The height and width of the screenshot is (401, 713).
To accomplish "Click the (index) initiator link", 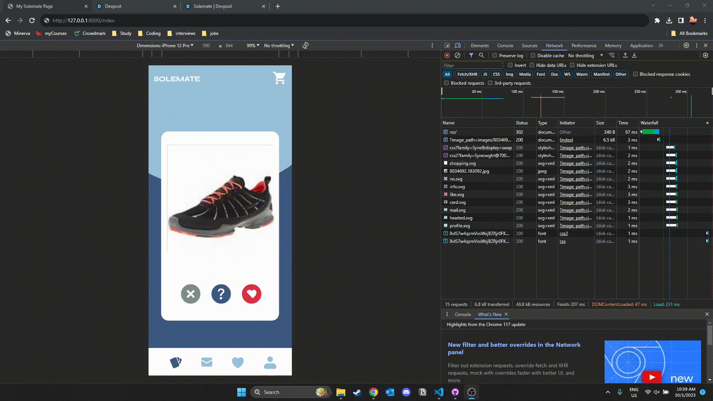I will [x=566, y=140].
